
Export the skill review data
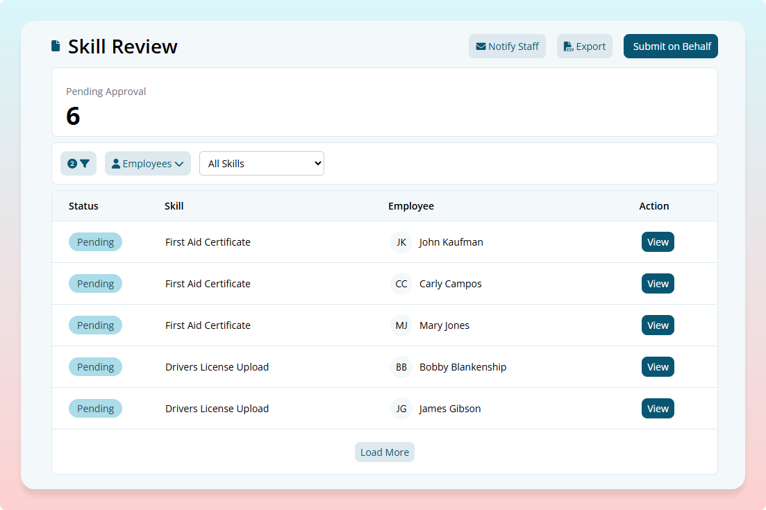[584, 46]
